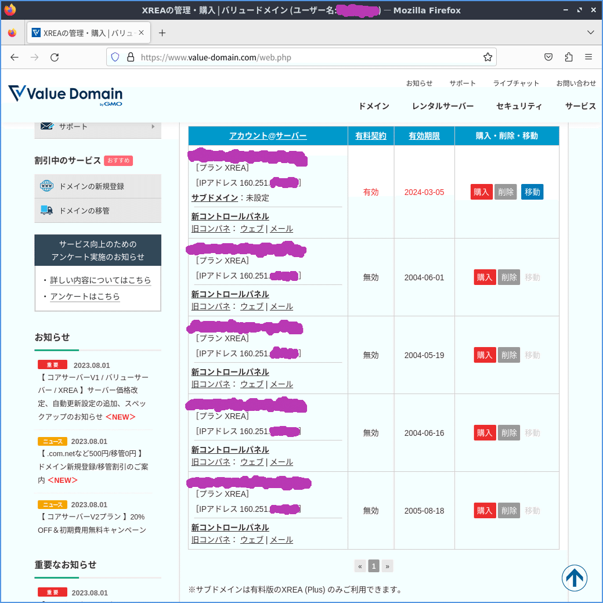Open the お知らせ top link
The height and width of the screenshot is (603, 603).
click(x=419, y=84)
